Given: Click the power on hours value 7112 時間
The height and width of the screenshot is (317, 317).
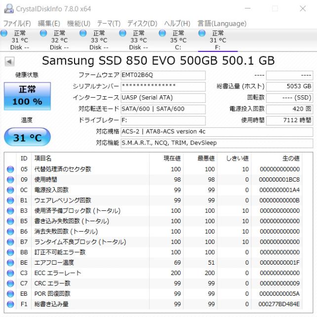Looking at the screenshot, I should [x=289, y=120].
